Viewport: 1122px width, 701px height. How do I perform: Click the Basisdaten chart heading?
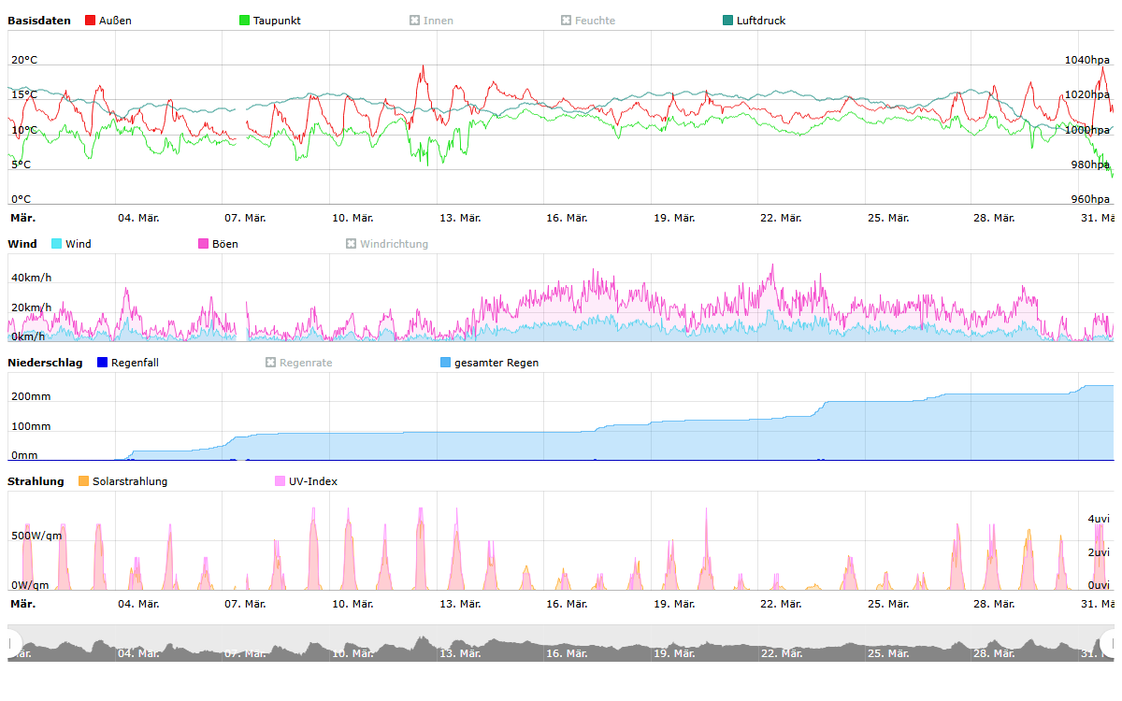click(39, 21)
